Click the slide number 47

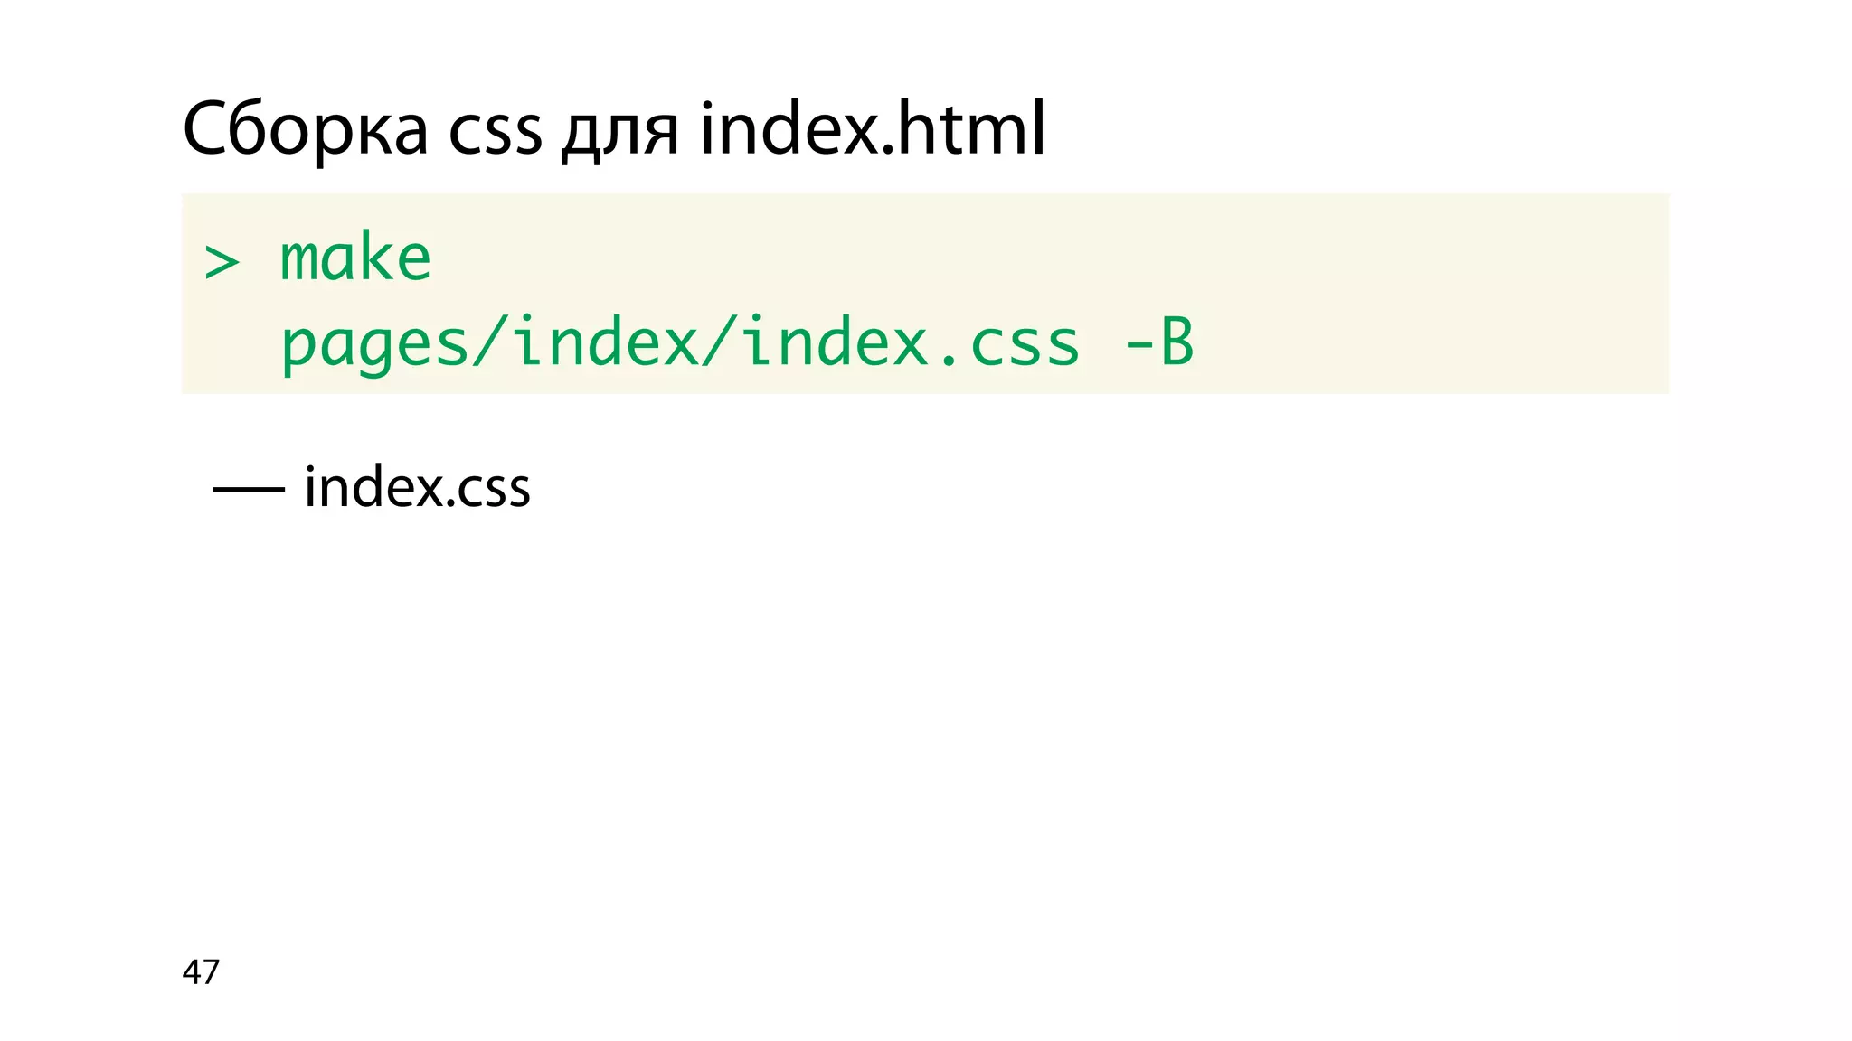pos(201,972)
